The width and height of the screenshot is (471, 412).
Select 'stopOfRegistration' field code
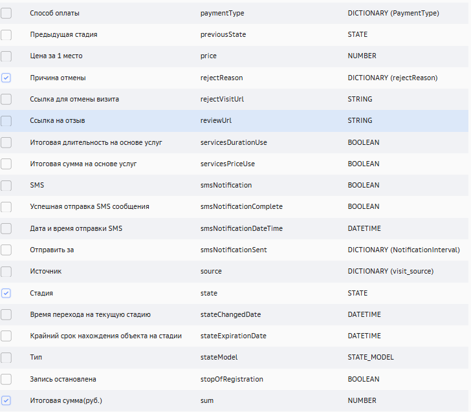pyautogui.click(x=232, y=379)
